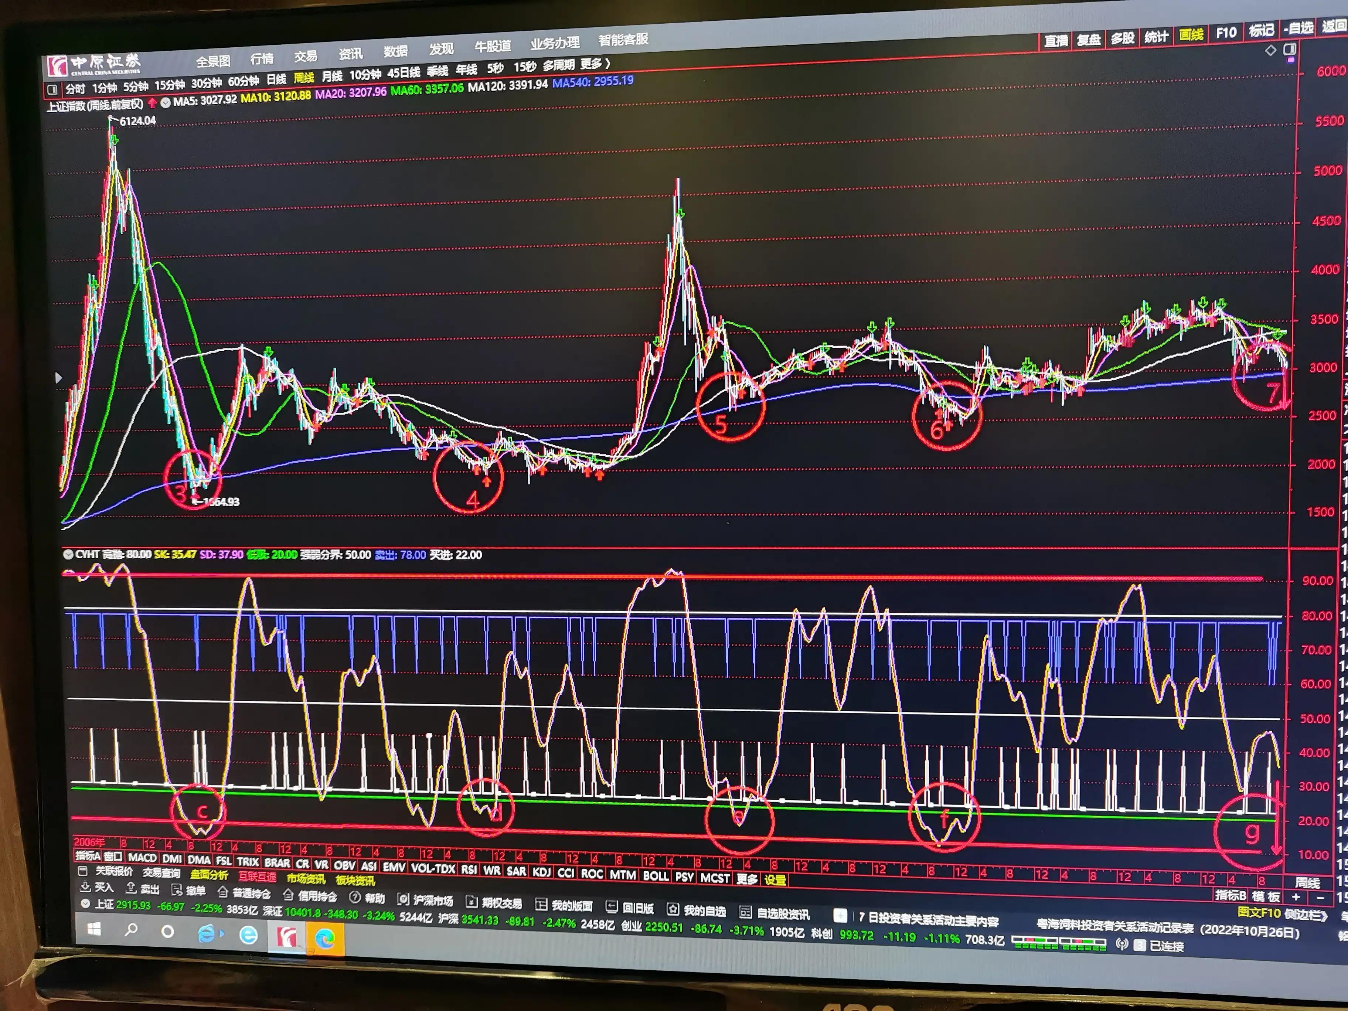Open the 数据 menu
Image resolution: width=1348 pixels, height=1011 pixels.
point(395,51)
